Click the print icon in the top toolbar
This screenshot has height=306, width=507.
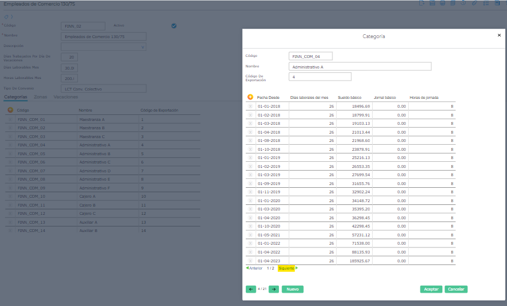pos(442,3)
